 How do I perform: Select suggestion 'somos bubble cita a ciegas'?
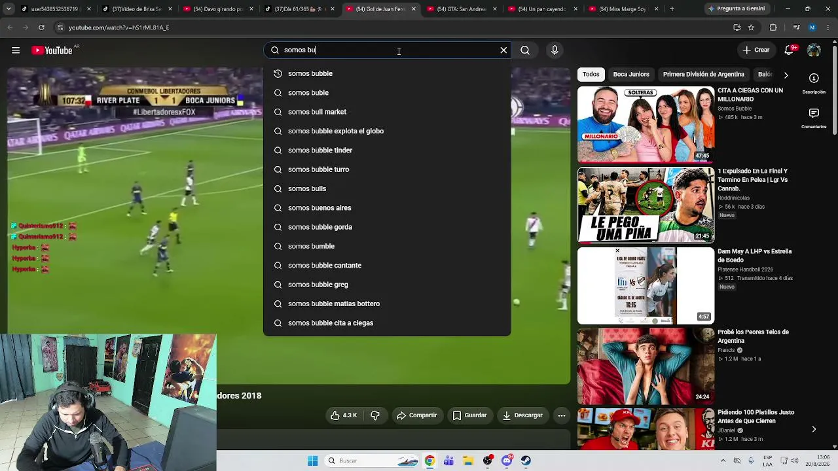tap(387, 323)
